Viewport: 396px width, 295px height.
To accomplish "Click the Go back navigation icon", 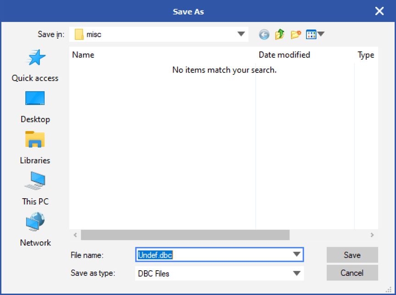I will point(264,34).
